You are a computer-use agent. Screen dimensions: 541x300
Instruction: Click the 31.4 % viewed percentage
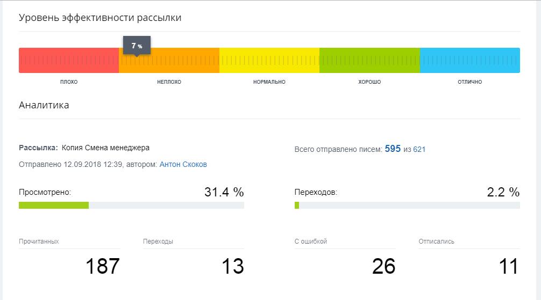click(224, 192)
